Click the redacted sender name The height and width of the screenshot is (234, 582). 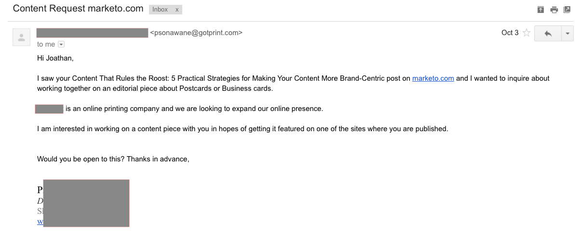(92, 33)
